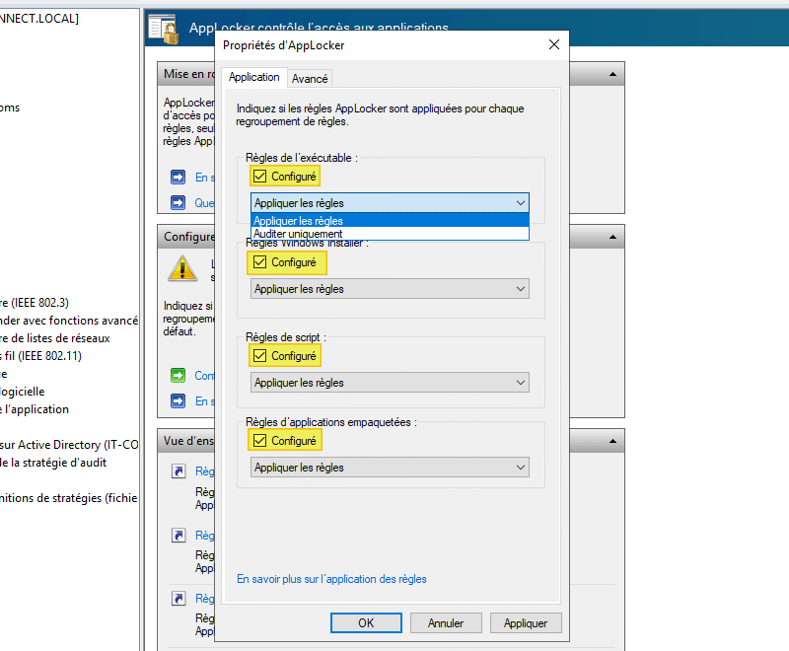Click the tree root ending in 'NNECT.LOCAL]'
This screenshot has width=789, height=651.
[x=39, y=19]
